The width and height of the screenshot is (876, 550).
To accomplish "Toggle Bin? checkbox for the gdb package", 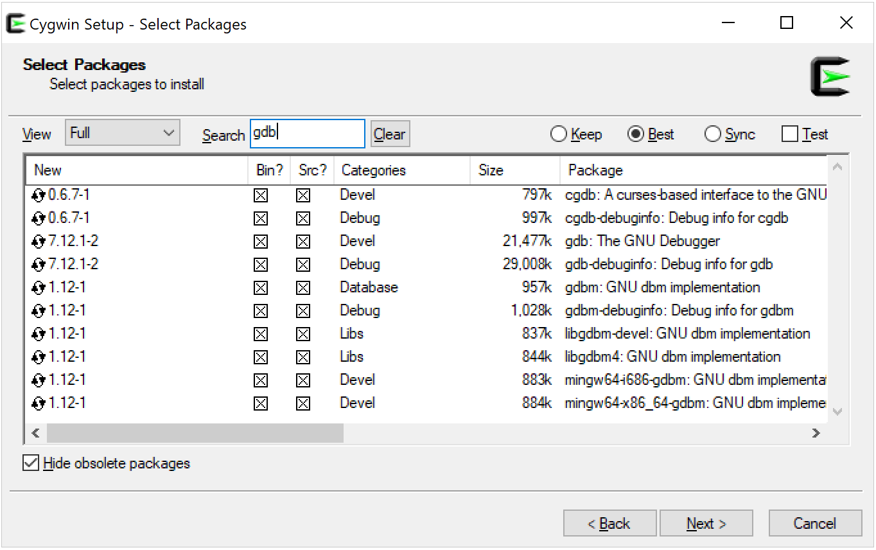I will pyautogui.click(x=261, y=242).
